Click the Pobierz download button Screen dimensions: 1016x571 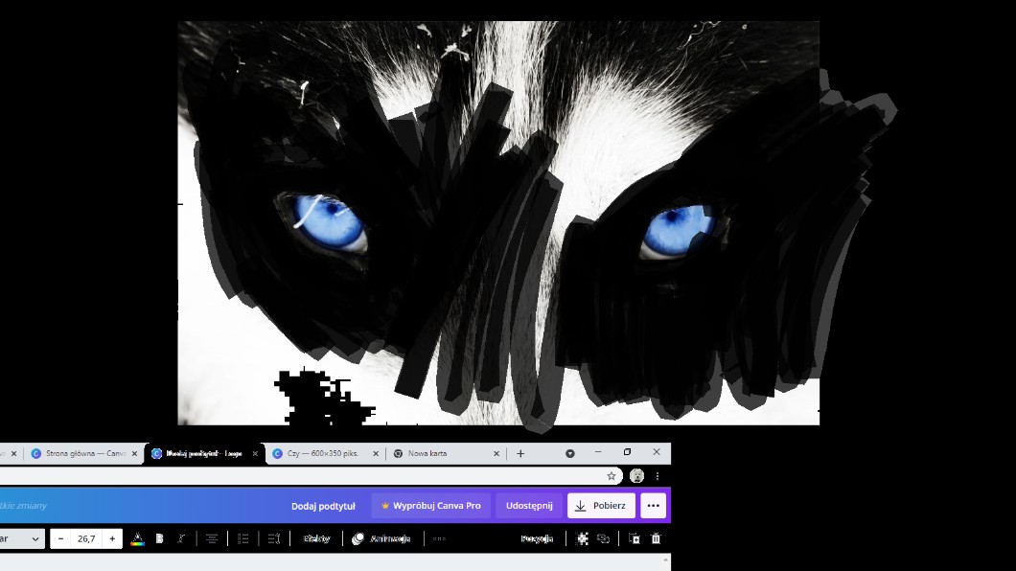tap(601, 506)
